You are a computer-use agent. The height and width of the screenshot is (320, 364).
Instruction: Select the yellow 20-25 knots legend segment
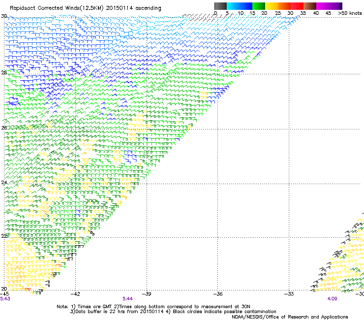272,6
